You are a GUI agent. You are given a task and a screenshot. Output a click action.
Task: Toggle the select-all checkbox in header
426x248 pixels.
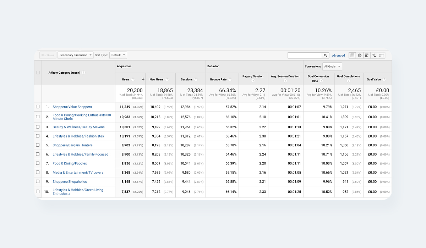click(38, 73)
